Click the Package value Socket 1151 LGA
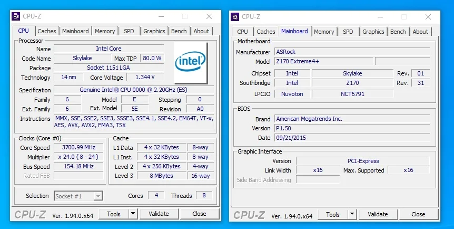 [x=108, y=68]
